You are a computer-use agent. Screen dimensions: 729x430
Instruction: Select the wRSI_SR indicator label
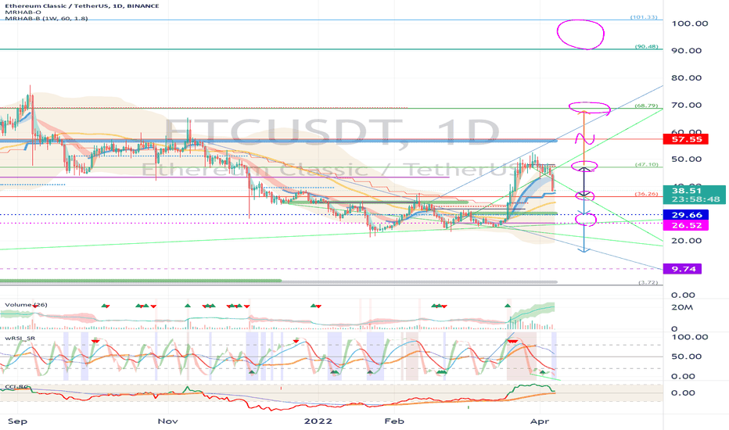[20, 339]
